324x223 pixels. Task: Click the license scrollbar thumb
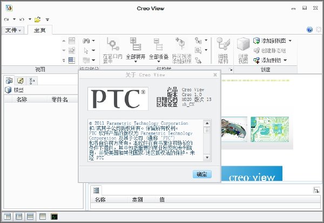[207, 130]
